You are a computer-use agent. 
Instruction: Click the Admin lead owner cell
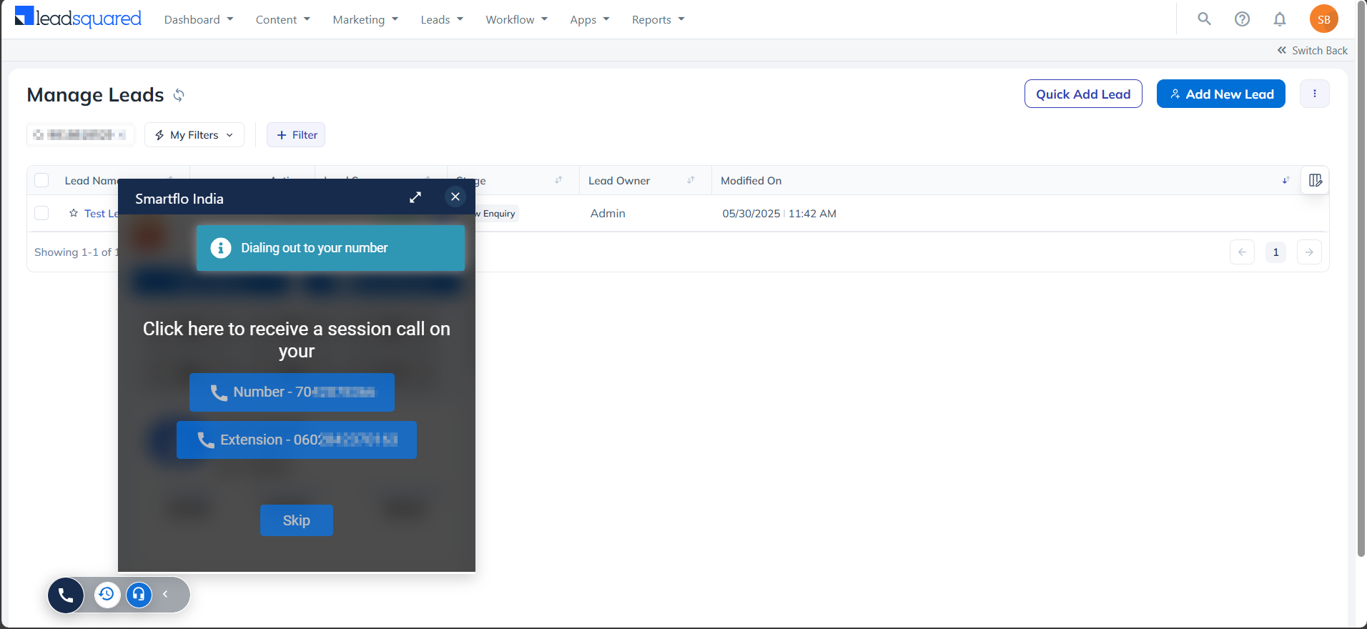608,213
